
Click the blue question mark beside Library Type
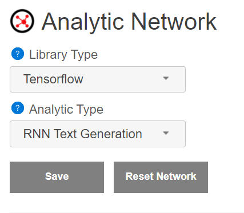click(18, 54)
